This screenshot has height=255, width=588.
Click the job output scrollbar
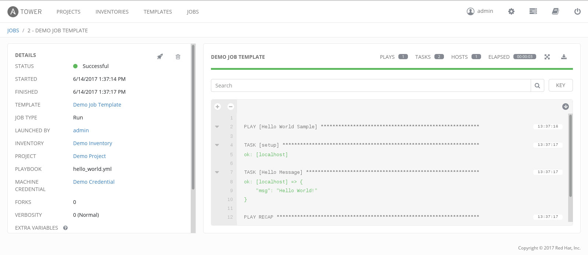tap(570, 156)
